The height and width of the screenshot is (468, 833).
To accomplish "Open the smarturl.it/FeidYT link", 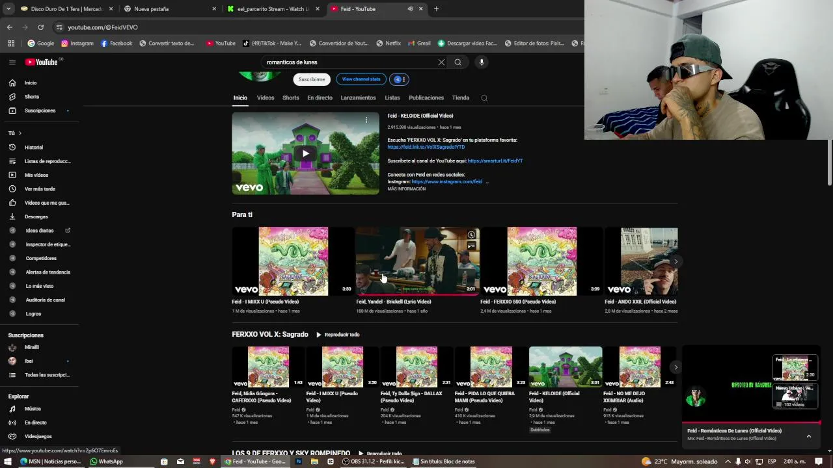I will click(x=495, y=161).
